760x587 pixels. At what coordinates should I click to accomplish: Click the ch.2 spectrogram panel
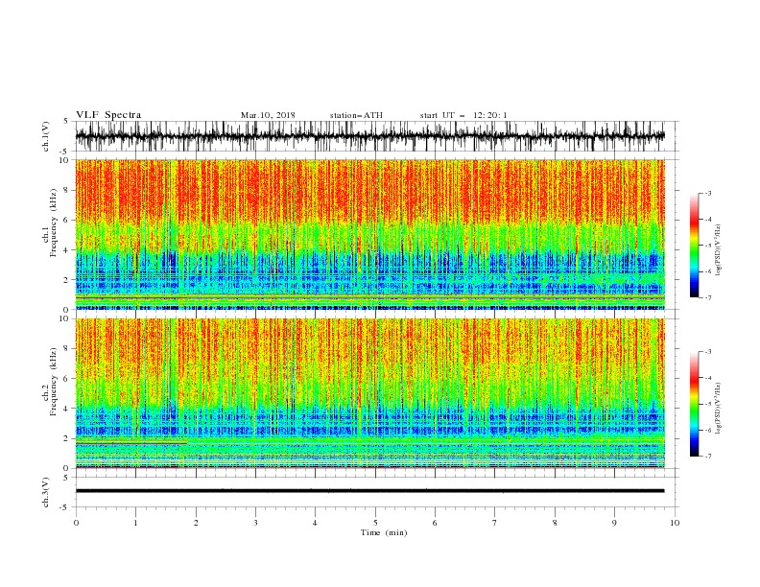click(370, 393)
